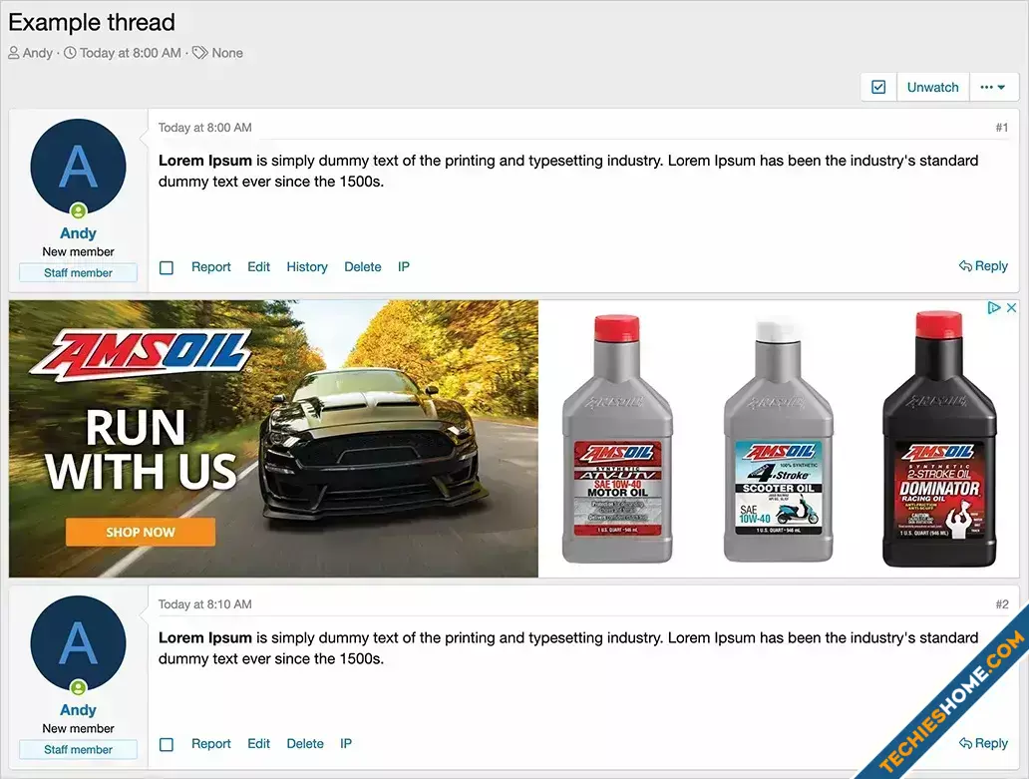Click the 'None' tag label in thread header

227,53
